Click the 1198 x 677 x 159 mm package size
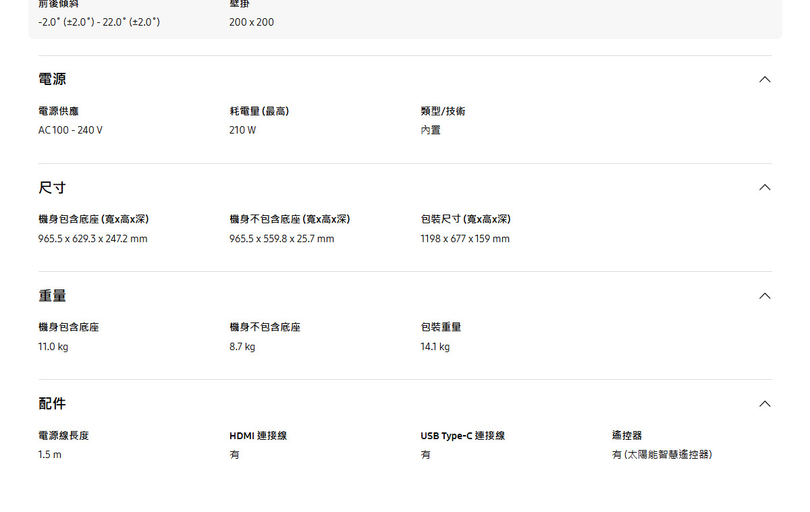Viewport: 810px width, 512px height. 465,239
